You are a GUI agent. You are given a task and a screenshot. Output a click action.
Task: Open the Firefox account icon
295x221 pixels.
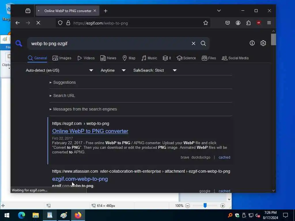pyautogui.click(x=238, y=23)
